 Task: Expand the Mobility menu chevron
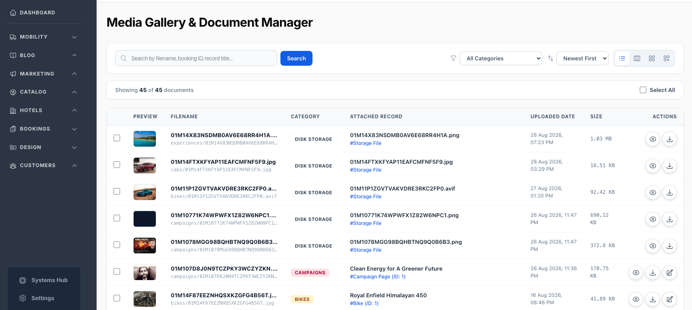point(74,37)
